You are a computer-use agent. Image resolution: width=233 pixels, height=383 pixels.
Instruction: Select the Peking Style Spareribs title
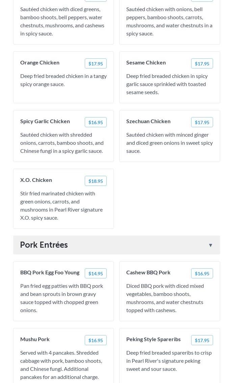pyautogui.click(x=154, y=339)
